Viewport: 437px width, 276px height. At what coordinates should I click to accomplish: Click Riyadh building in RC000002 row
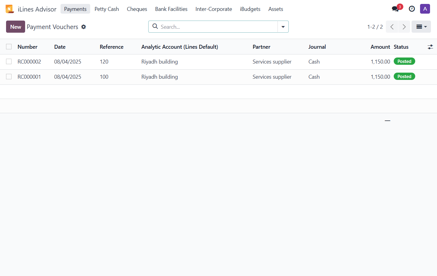click(x=159, y=61)
